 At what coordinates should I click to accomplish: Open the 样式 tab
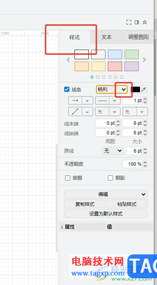[x=75, y=37]
